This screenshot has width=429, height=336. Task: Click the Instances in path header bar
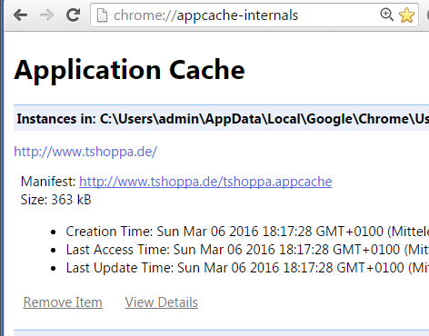tap(221, 118)
